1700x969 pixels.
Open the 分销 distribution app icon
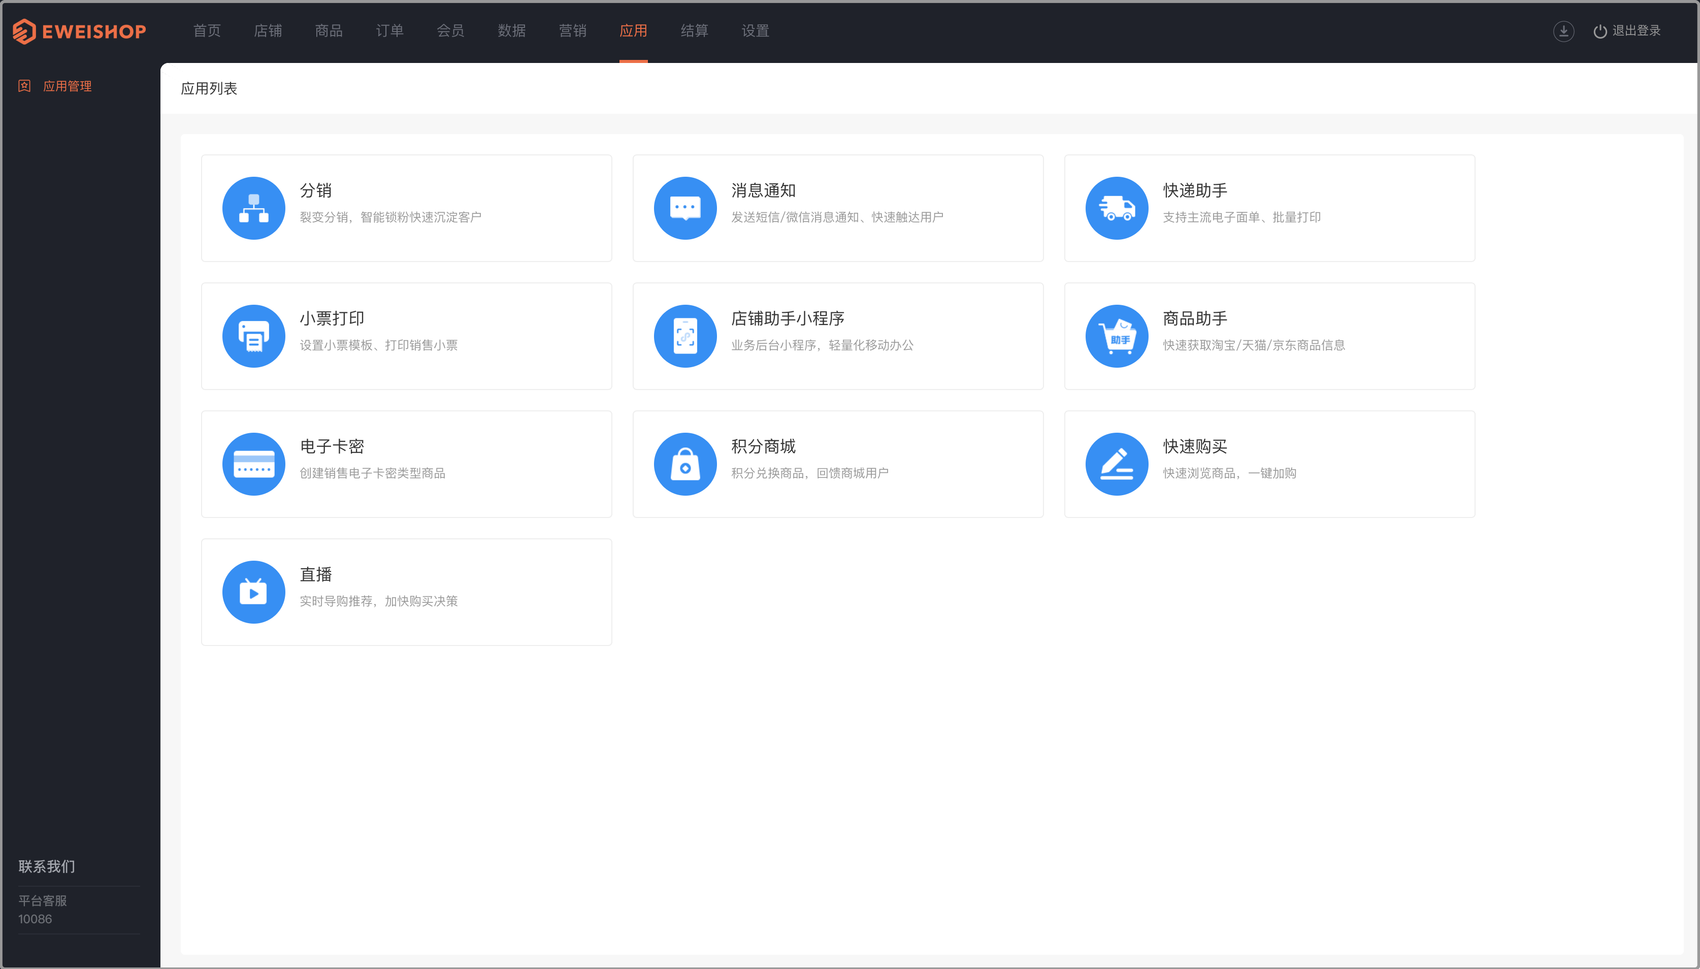(x=253, y=208)
